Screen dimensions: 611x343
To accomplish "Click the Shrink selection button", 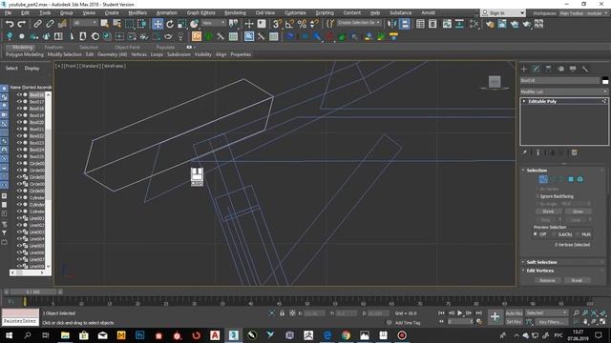I will 548,212.
